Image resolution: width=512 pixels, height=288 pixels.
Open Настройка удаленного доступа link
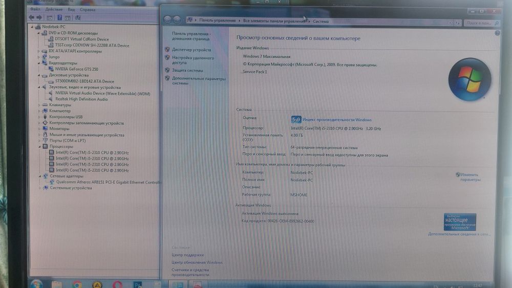(x=193, y=60)
